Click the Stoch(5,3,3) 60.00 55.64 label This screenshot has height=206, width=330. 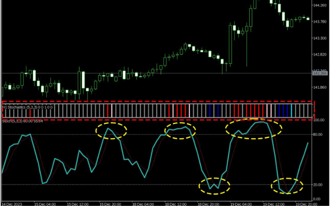point(23,121)
